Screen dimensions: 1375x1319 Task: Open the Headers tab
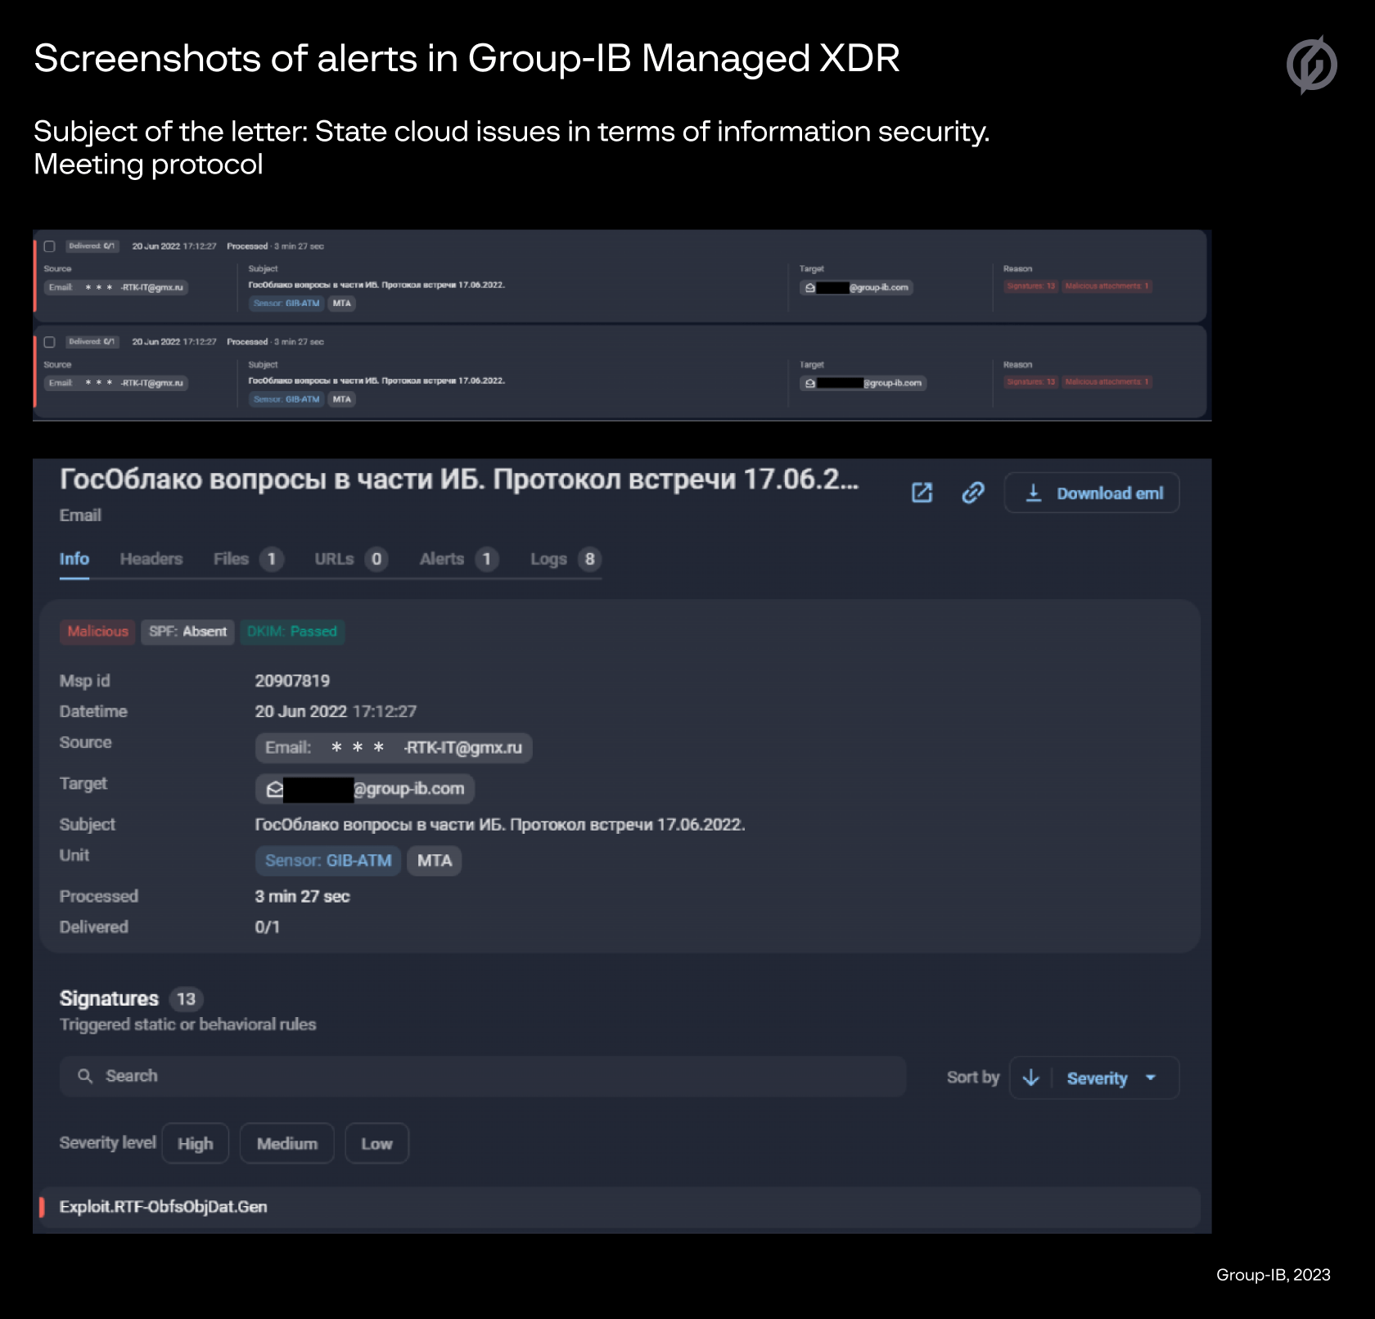click(151, 559)
